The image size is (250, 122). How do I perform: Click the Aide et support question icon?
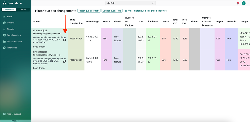click(x=4, y=114)
